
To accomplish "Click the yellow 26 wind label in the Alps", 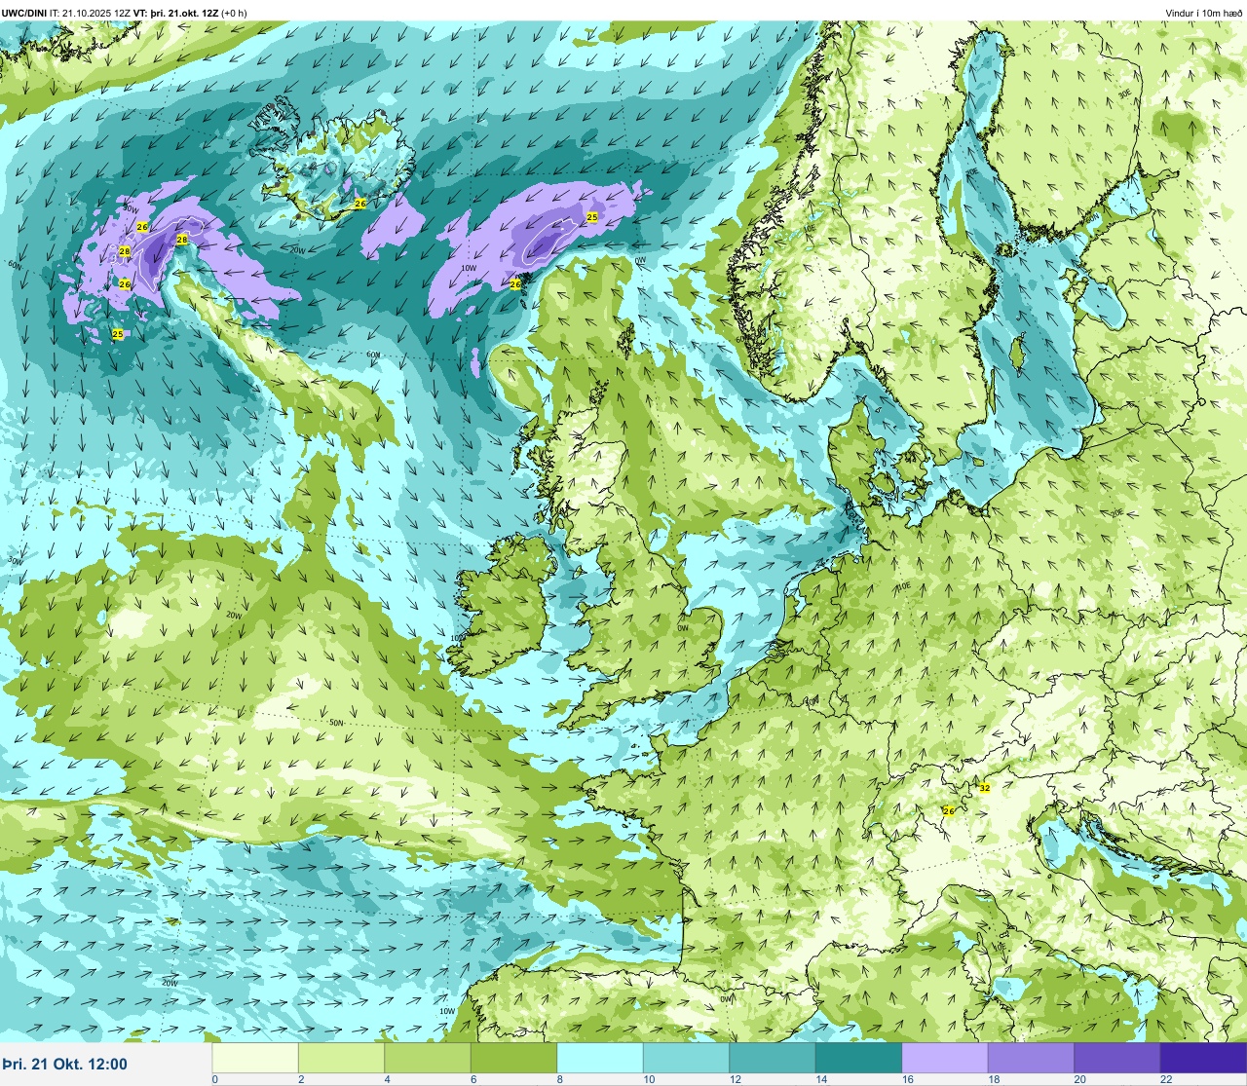I will [x=949, y=810].
